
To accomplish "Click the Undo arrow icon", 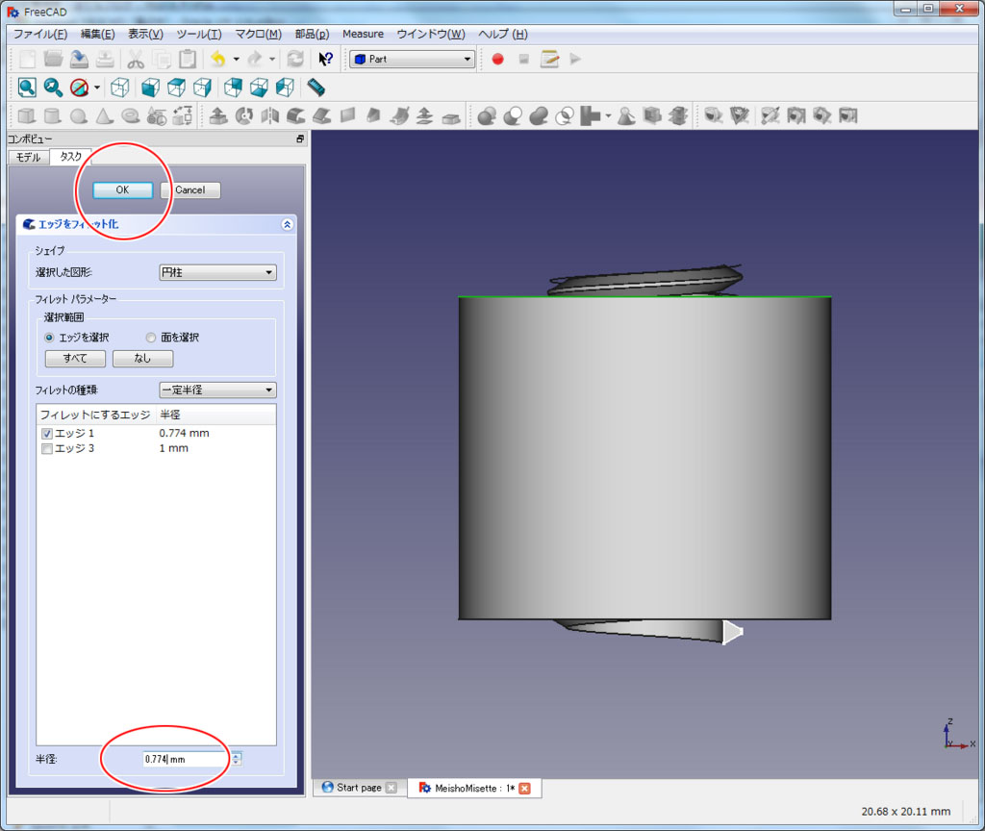I will (x=218, y=59).
